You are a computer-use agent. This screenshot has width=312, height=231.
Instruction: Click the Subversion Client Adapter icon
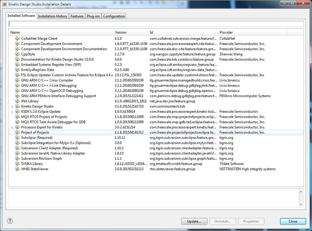coord(17,148)
